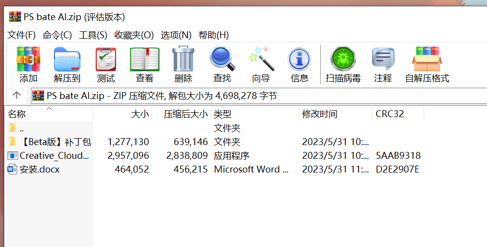Select the 安装.docx file name

coord(39,170)
